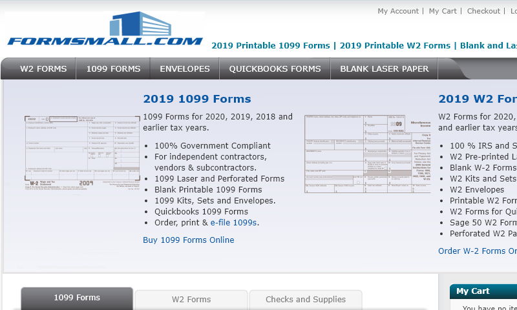
Task: Click '1099 Kits, Sets and Envelopes.' text
Action: point(215,200)
